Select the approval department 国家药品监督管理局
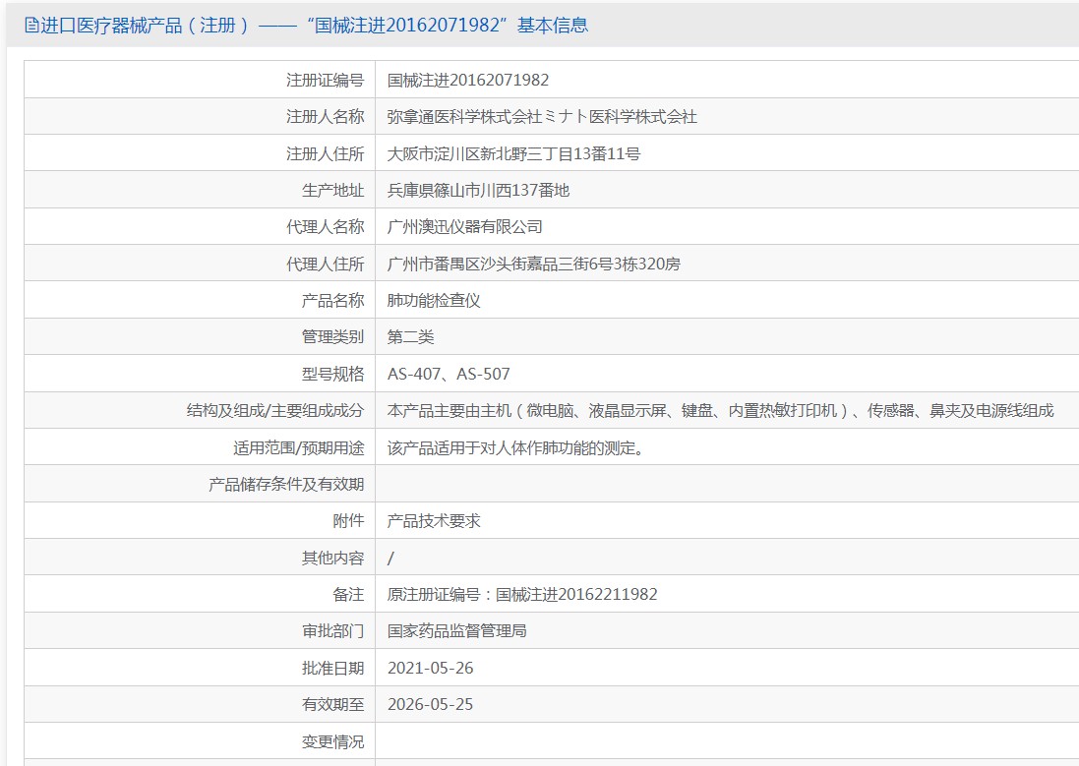Viewport: 1079px width, 766px height. pyautogui.click(x=457, y=631)
